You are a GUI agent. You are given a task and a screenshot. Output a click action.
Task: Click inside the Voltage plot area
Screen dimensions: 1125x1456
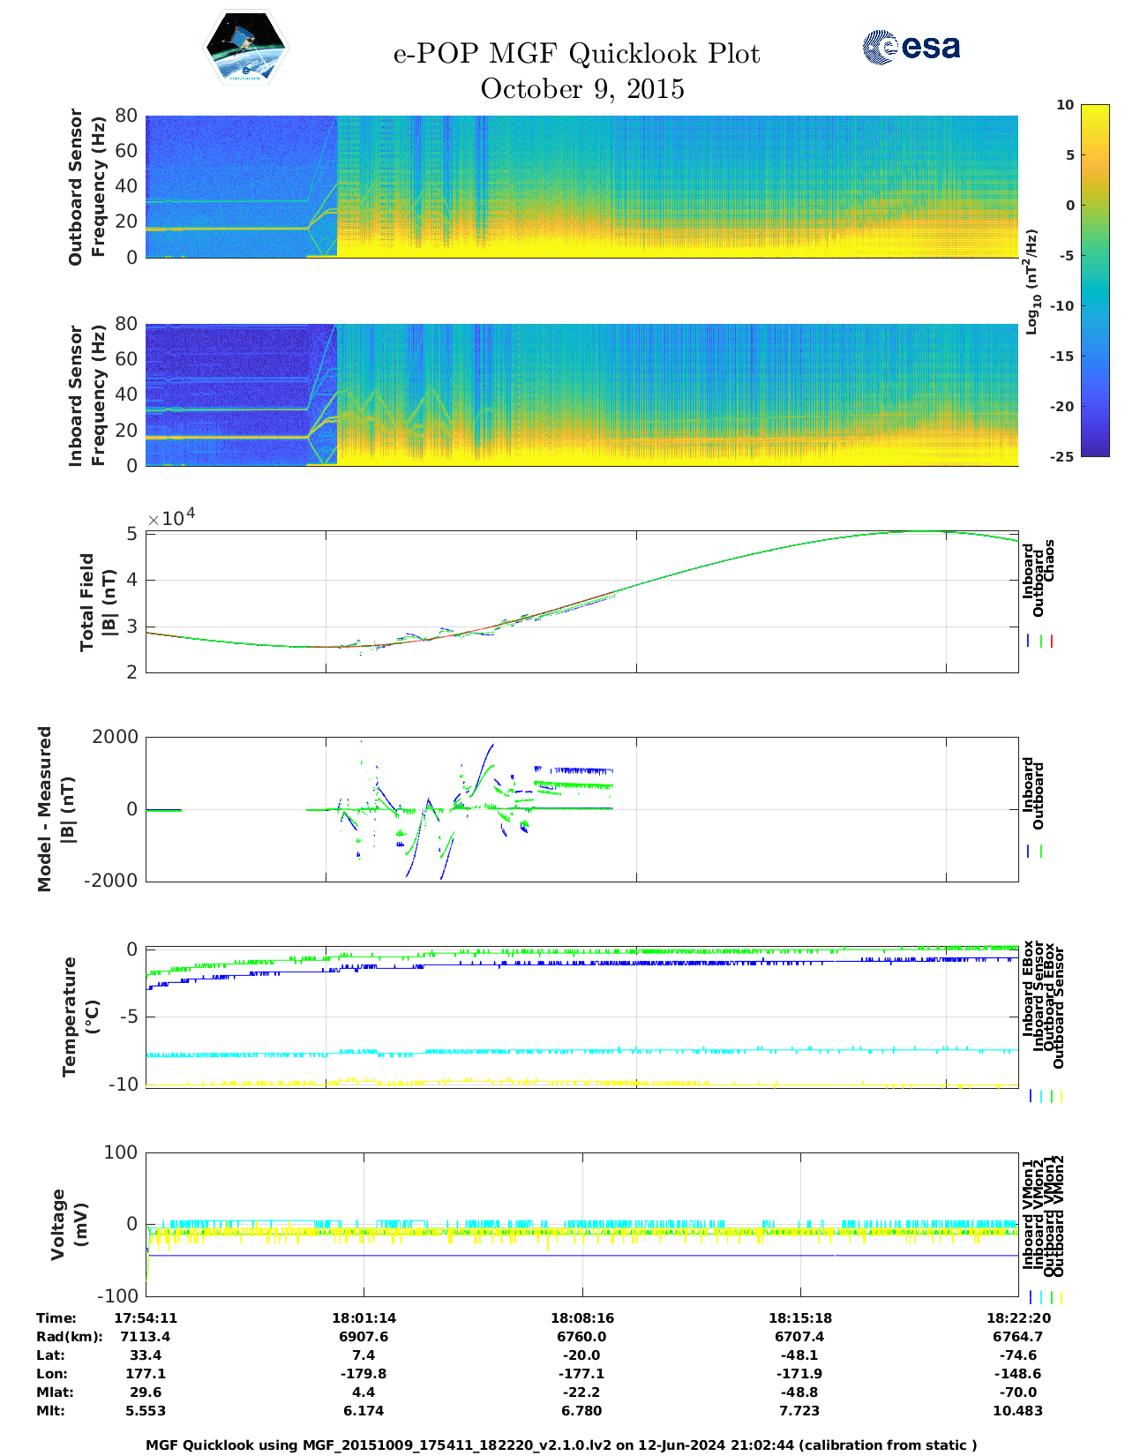[581, 1224]
